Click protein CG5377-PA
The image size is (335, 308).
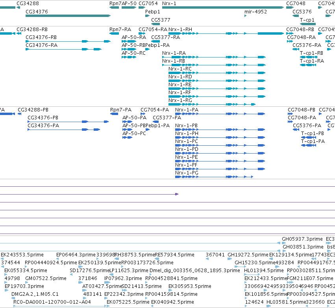click(167, 117)
